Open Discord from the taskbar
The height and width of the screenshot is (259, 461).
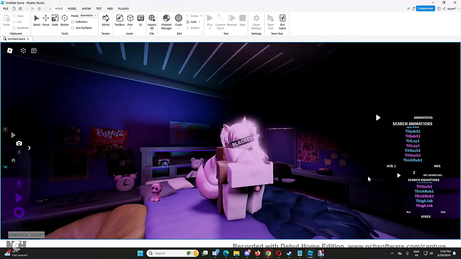tap(247, 253)
